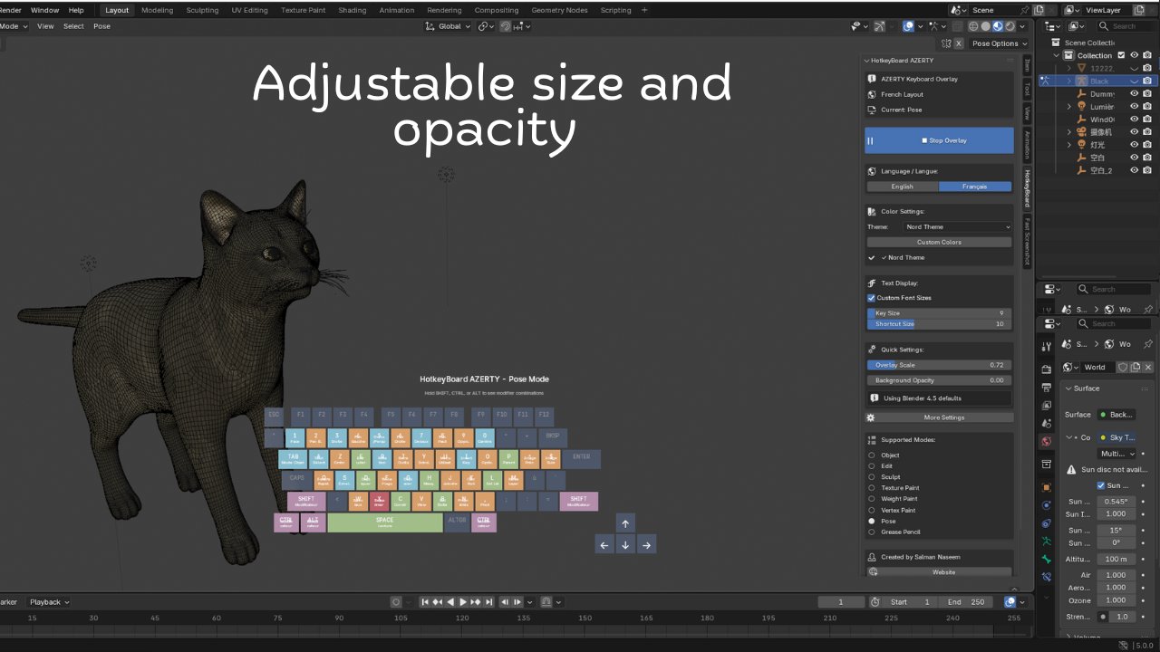Switch to the Shading workspace tab
Screen dimensions: 1160x652
(353, 10)
